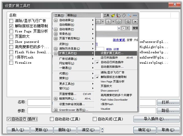Open the dropdown arrow next to the go button
The image size is (183, 136).
click(127, 28)
